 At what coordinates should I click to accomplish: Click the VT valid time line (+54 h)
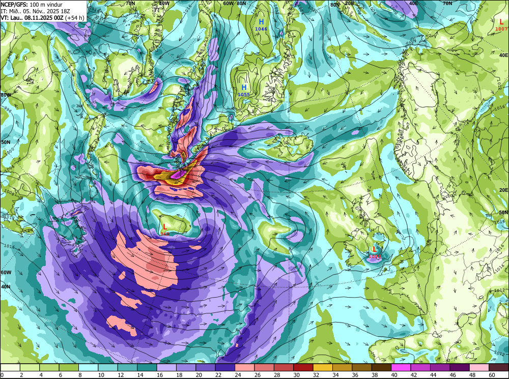pyautogui.click(x=43, y=17)
